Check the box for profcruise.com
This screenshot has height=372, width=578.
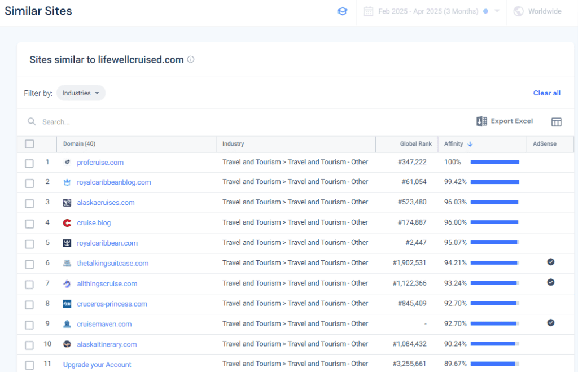point(29,163)
